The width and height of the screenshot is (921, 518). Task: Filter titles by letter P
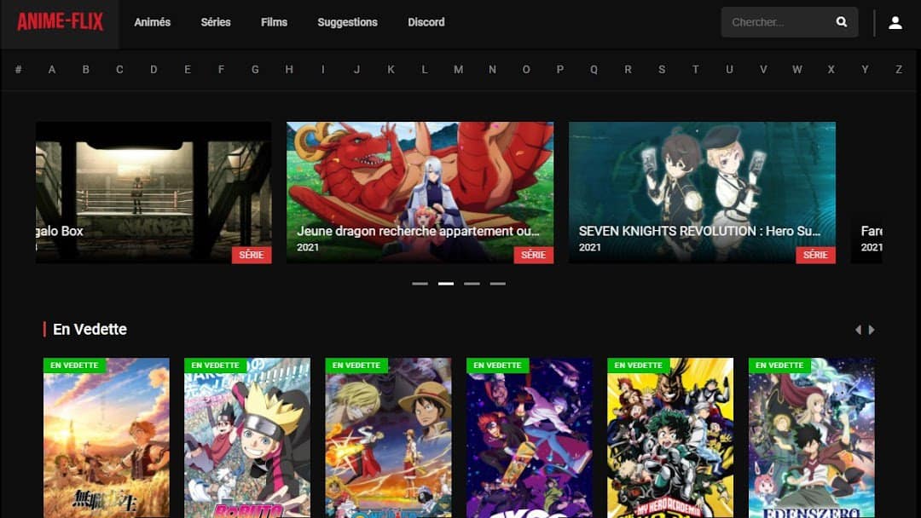click(x=559, y=69)
